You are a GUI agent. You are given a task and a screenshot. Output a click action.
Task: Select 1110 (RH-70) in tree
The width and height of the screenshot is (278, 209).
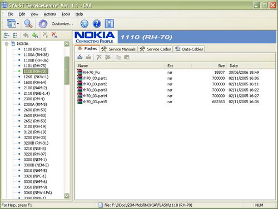pyautogui.click(x=36, y=72)
